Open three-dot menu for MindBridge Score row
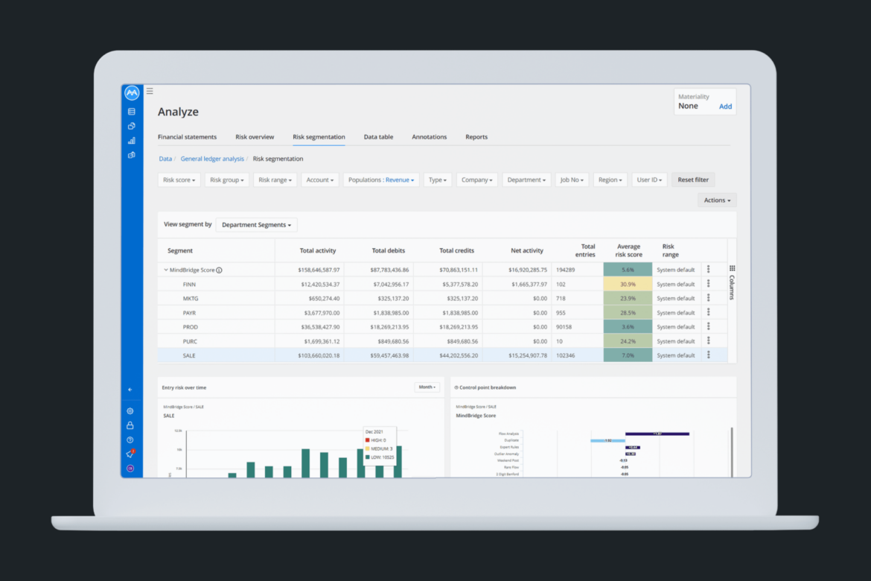 [708, 270]
